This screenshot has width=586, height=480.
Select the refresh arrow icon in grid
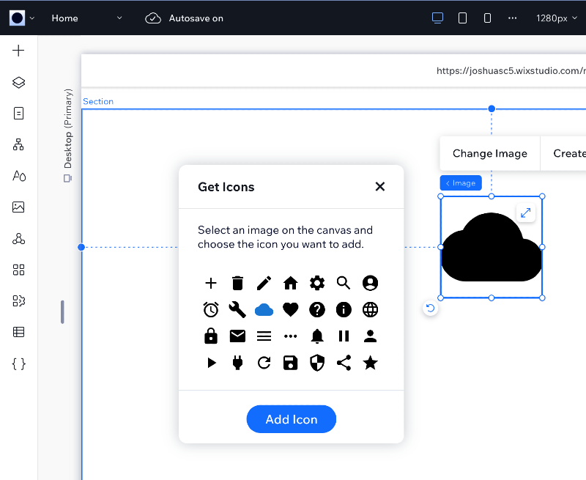[264, 363]
